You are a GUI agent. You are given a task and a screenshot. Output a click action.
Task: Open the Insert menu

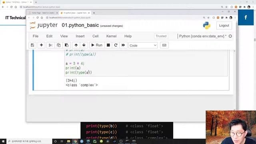point(80,36)
